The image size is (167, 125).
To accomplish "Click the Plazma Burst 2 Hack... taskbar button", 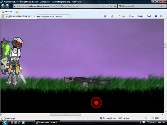I will (x=48, y=122).
